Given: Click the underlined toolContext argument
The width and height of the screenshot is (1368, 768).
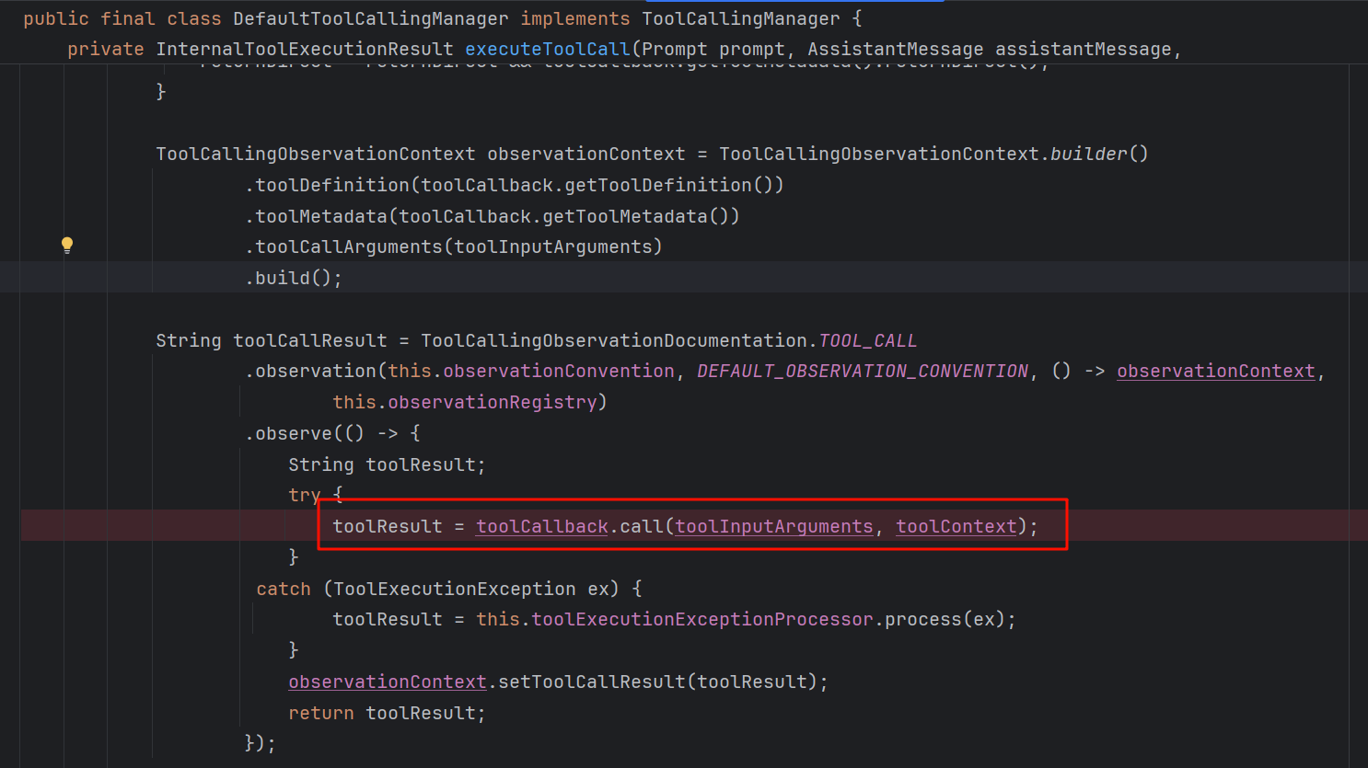Looking at the screenshot, I should [956, 526].
